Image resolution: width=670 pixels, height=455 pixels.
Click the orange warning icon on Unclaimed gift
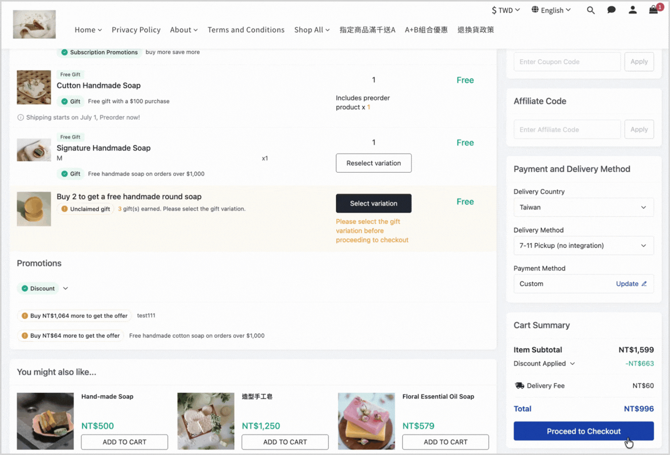tap(65, 209)
